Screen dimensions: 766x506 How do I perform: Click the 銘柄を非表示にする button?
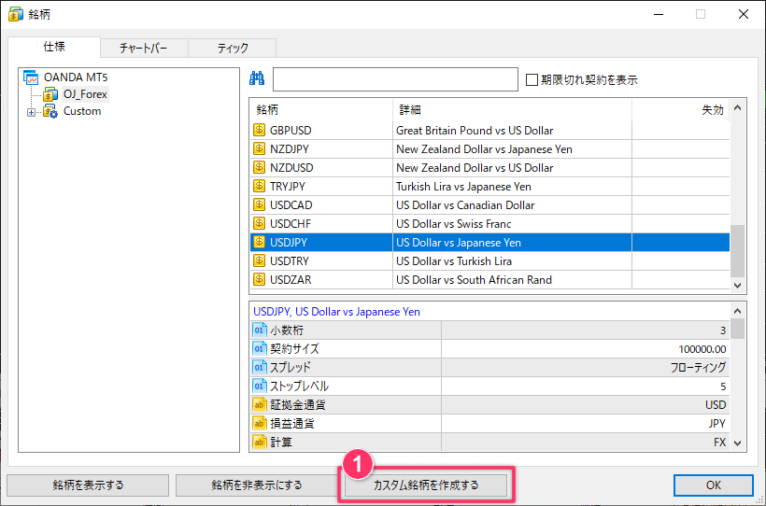[257, 485]
